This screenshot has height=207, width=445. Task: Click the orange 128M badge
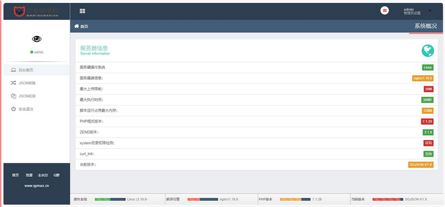click(428, 111)
